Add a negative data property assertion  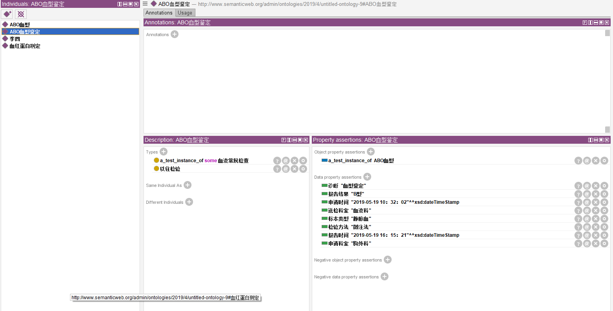pos(385,276)
